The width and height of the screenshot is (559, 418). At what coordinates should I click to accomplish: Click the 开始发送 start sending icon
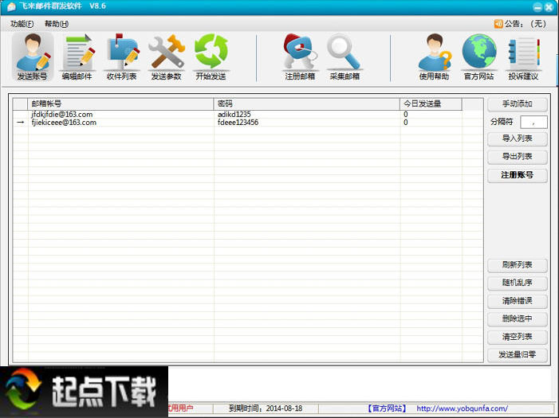(x=211, y=57)
